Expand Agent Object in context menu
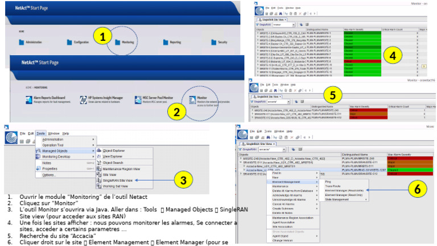Screen dimensions: 437x246 click(x=293, y=236)
